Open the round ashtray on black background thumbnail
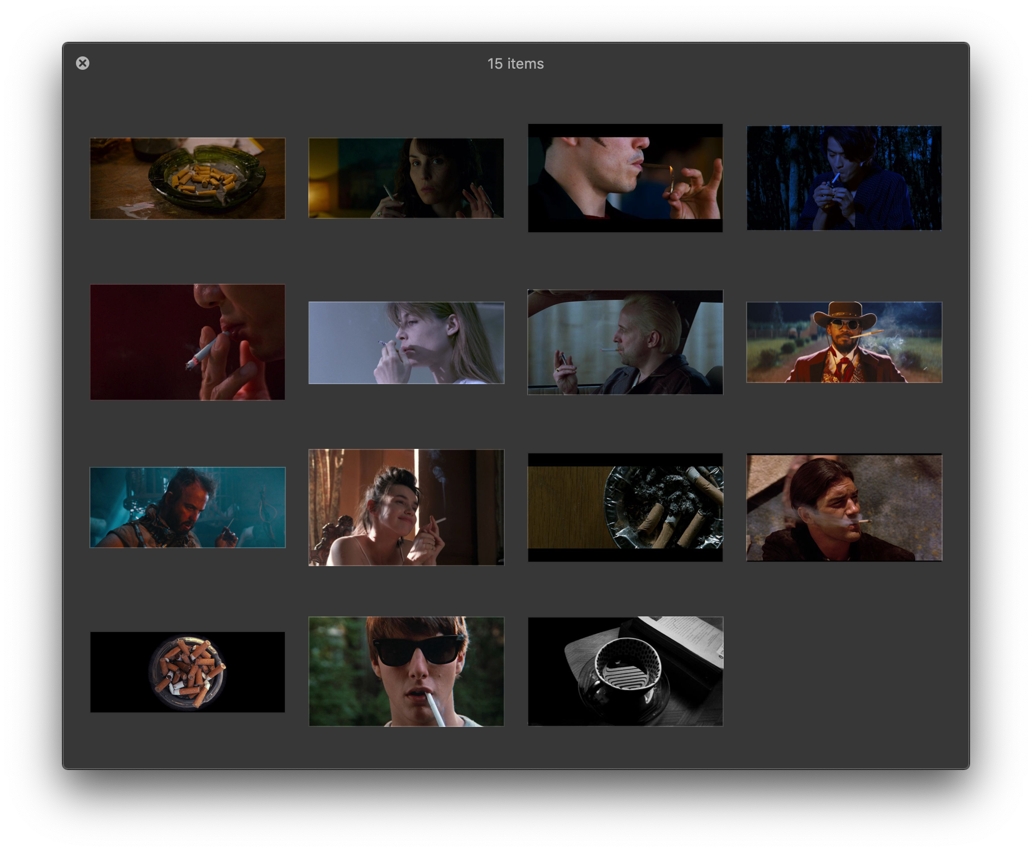 pos(188,672)
